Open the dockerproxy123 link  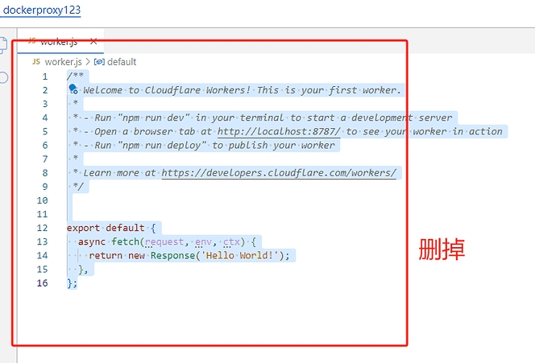point(40,12)
